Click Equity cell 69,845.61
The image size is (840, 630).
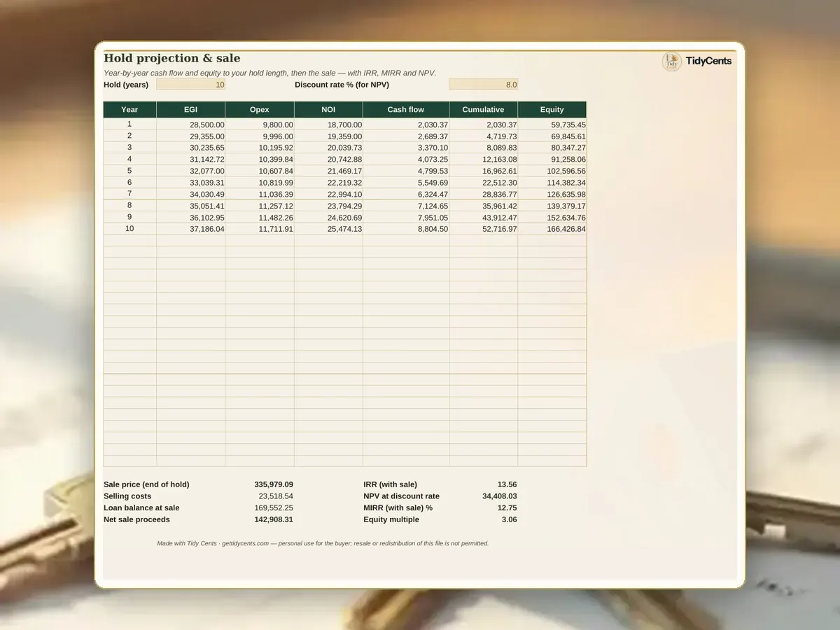pyautogui.click(x=552, y=136)
